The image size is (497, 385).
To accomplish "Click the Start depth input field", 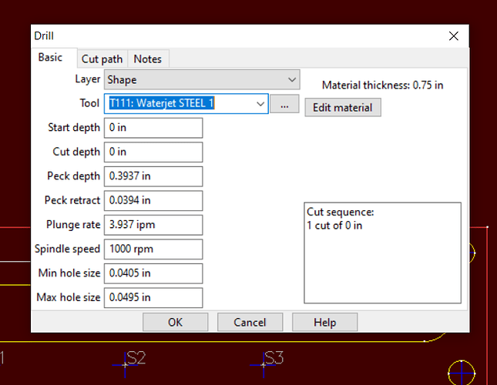I will point(153,128).
